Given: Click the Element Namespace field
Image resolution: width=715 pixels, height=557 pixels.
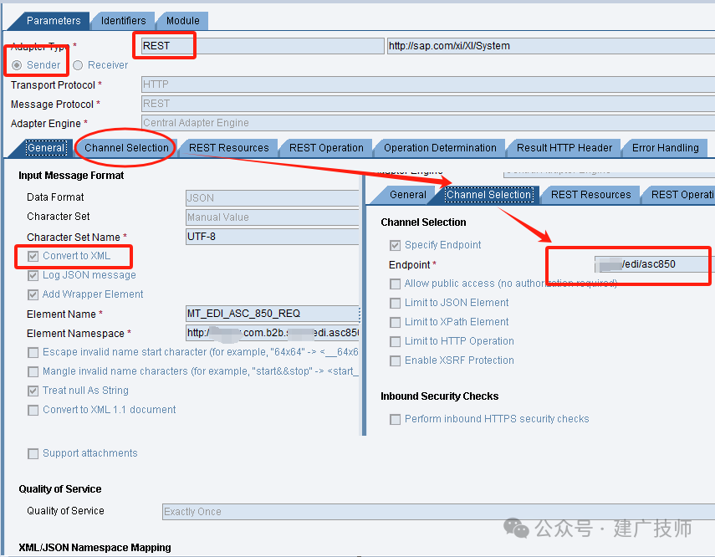Looking at the screenshot, I should coord(273,333).
